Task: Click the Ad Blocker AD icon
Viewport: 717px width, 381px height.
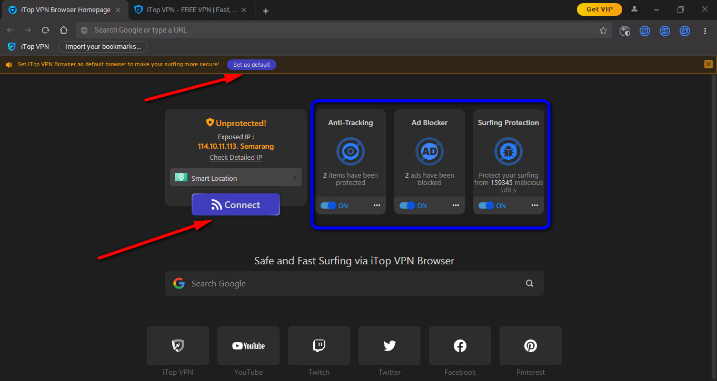Action: pos(429,151)
